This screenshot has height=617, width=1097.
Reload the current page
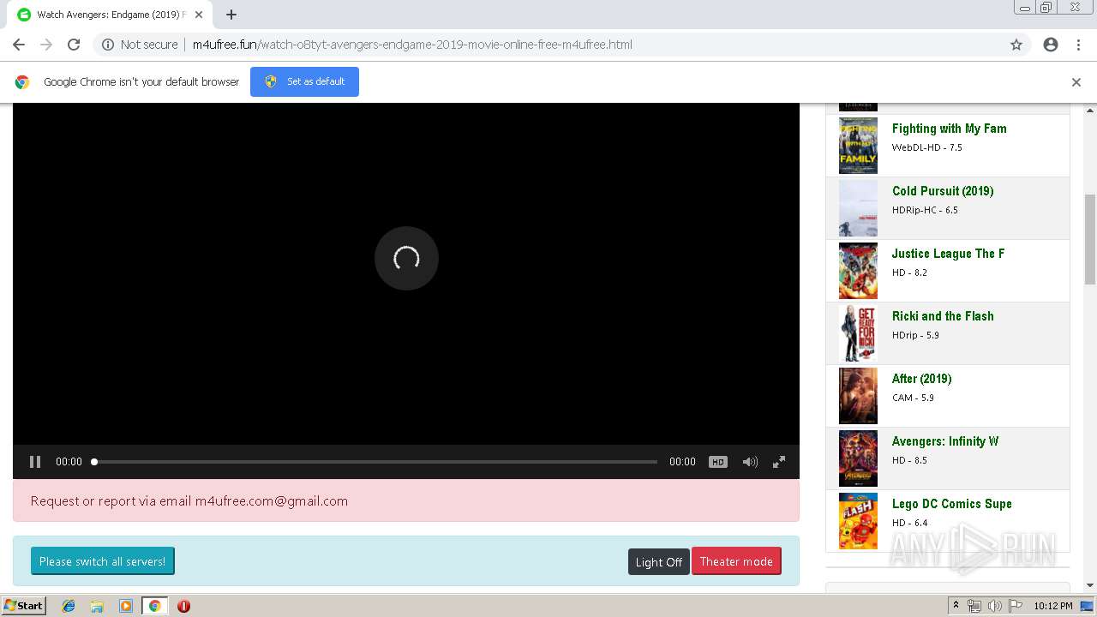(74, 45)
